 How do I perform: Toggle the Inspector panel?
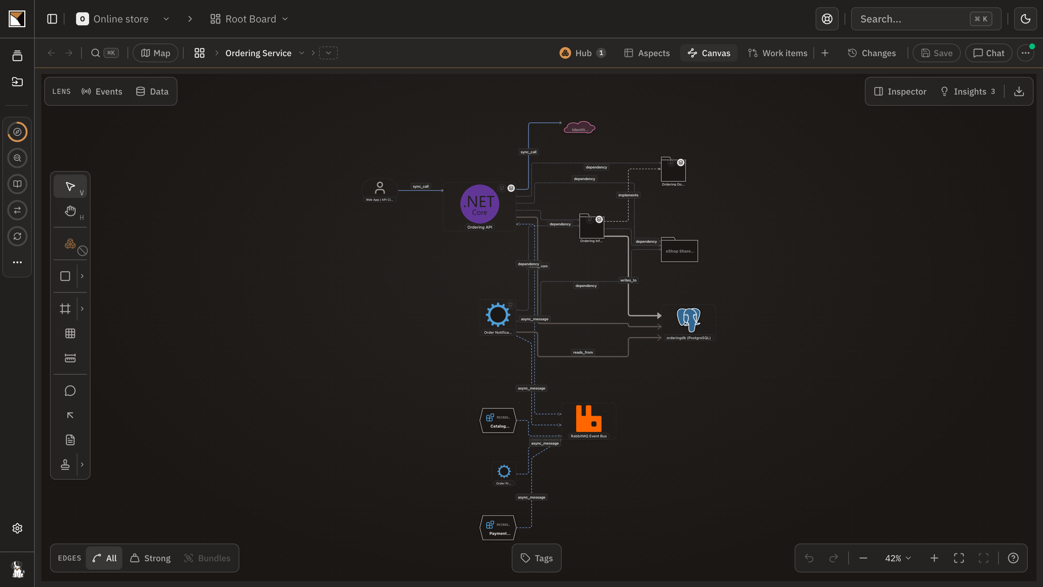click(x=900, y=92)
